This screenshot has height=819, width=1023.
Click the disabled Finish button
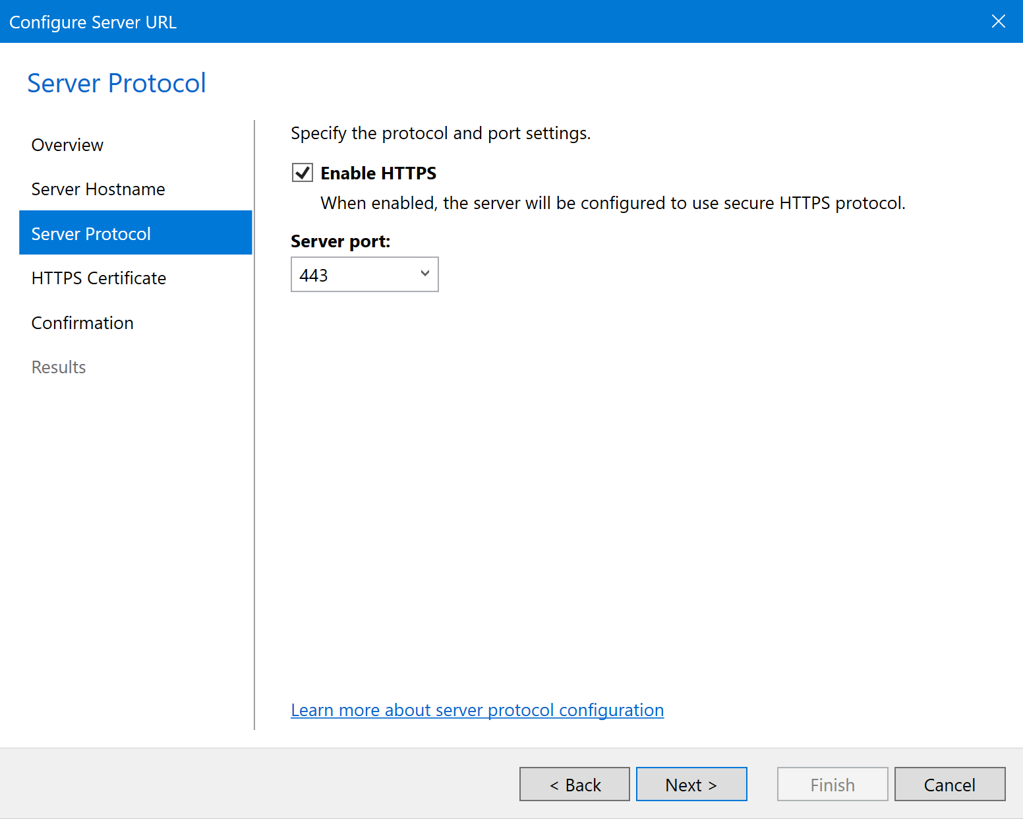(832, 785)
